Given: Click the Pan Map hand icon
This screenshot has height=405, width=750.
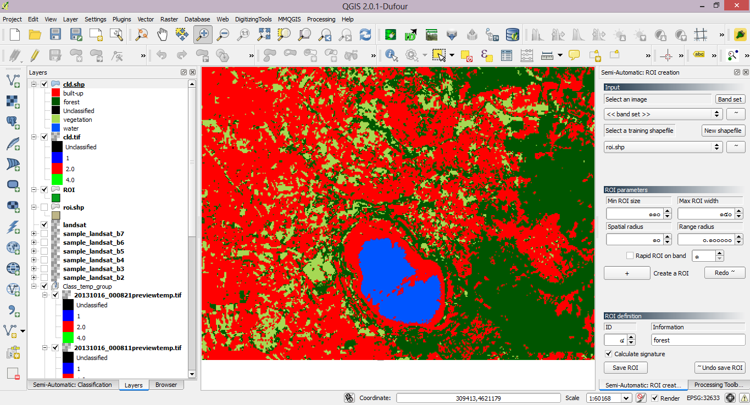Looking at the screenshot, I should [x=163, y=34].
